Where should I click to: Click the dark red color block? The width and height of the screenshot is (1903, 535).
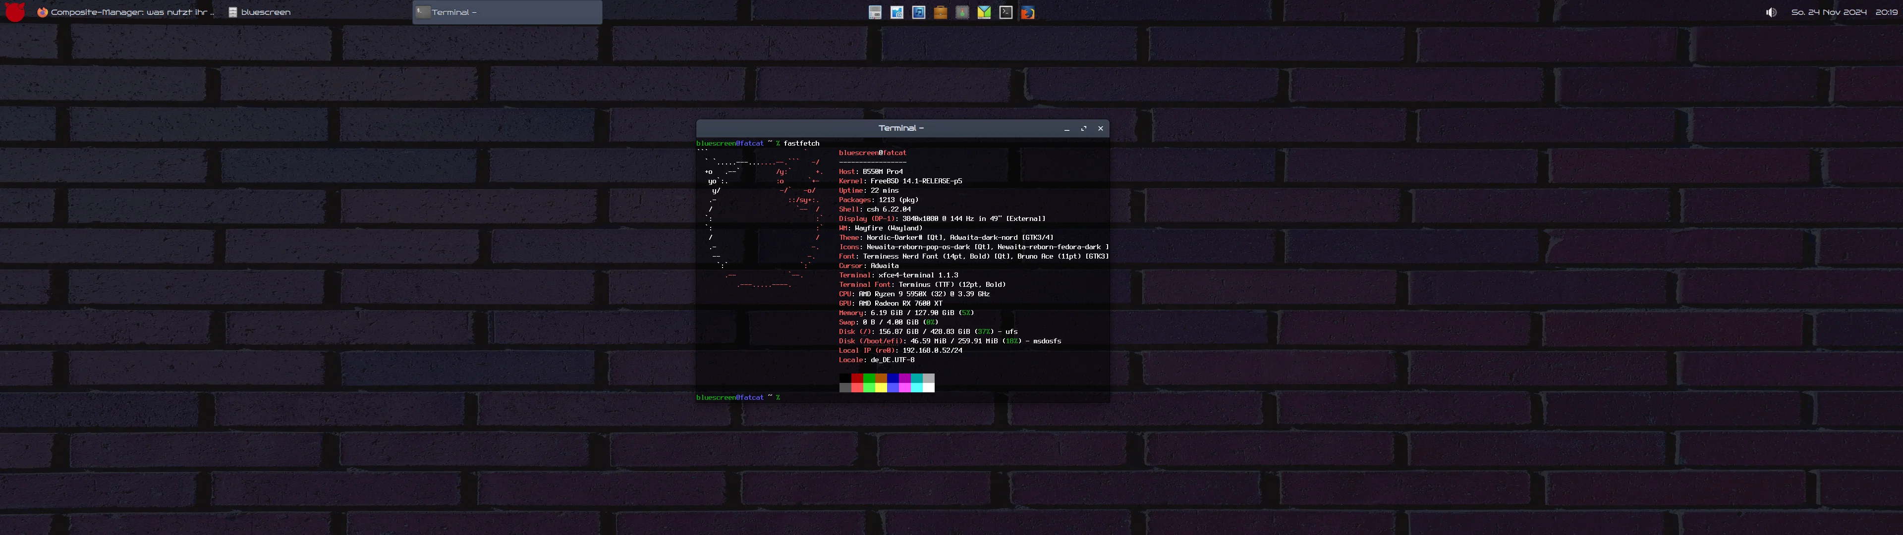pos(857,377)
